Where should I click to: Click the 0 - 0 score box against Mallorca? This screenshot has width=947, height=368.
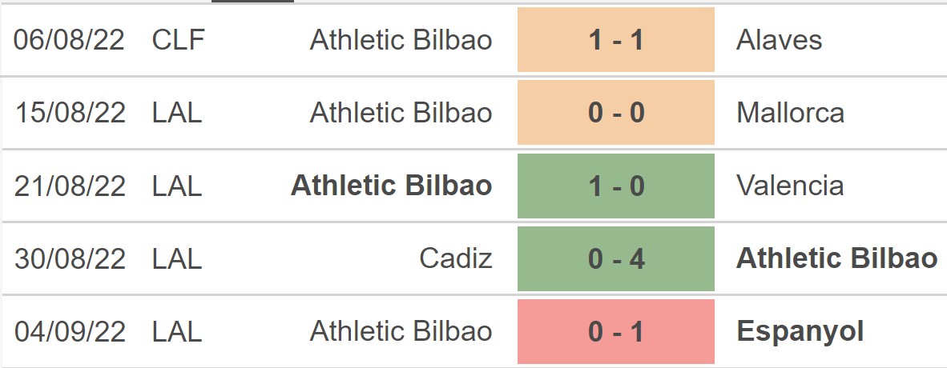coord(615,113)
